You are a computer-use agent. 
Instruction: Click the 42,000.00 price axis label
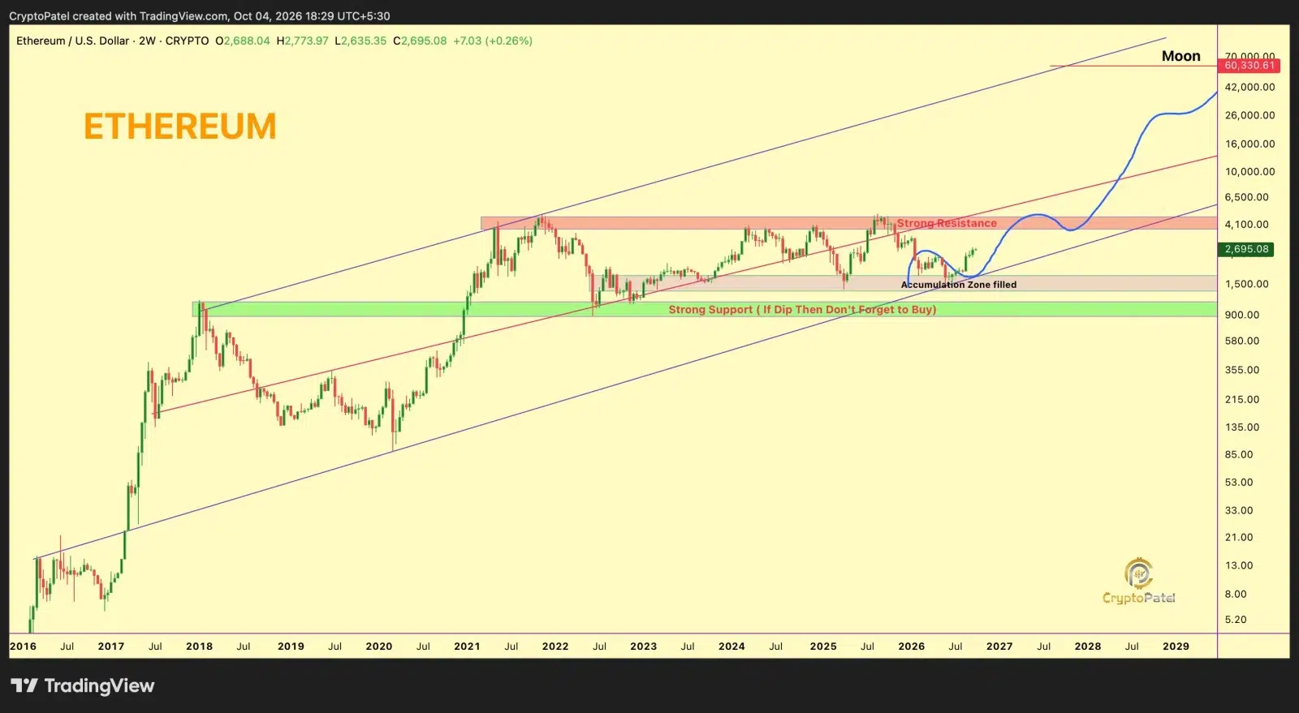click(x=1250, y=87)
